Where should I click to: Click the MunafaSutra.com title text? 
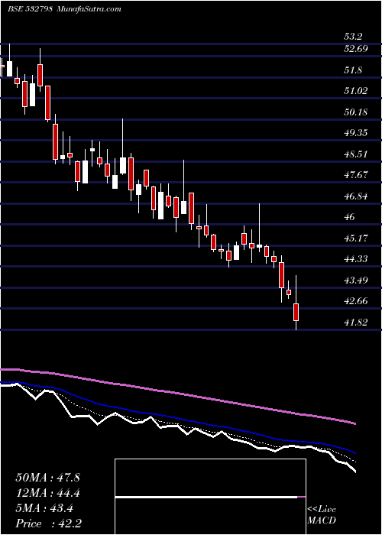[89, 9]
